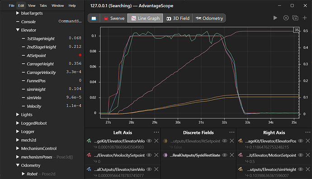Image resolution: width=312 pixels, height=179 pixels.
Task: Open a new window with the pop-out icon
Action: (295, 18)
